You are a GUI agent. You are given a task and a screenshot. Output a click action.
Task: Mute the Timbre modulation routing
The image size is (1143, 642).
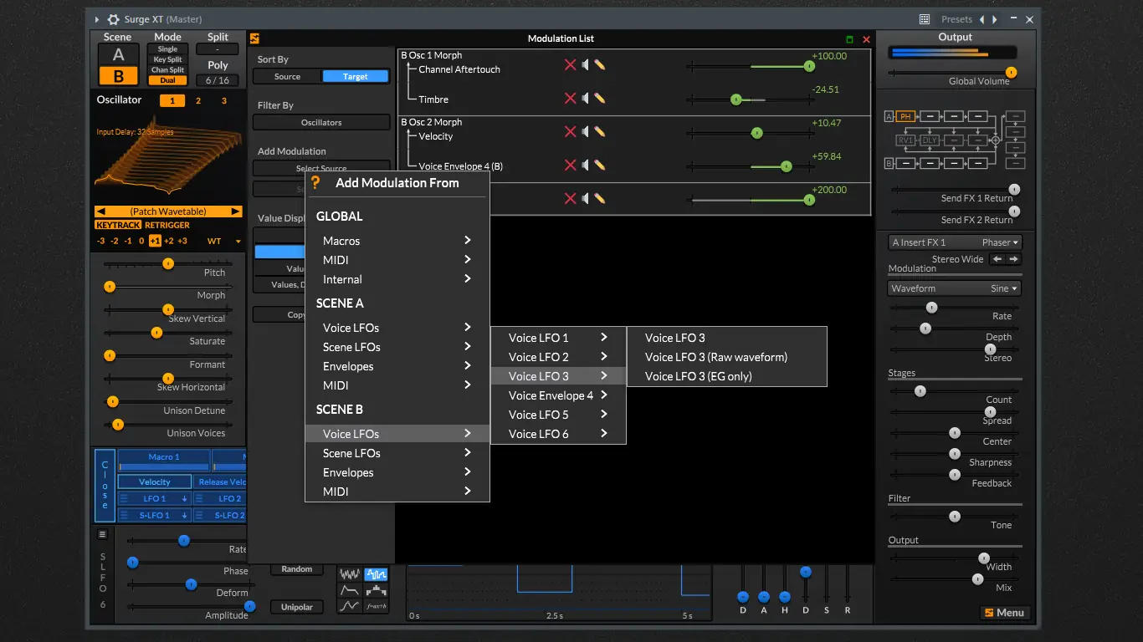pos(586,99)
